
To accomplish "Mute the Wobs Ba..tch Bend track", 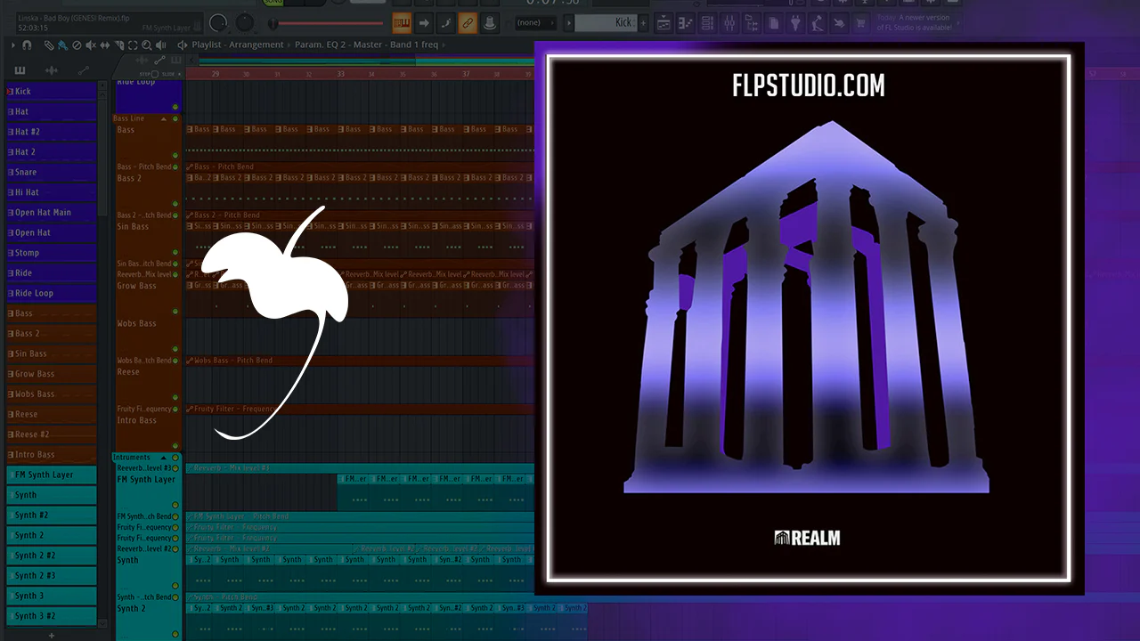I will point(175,361).
